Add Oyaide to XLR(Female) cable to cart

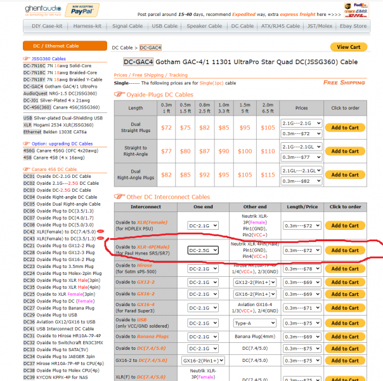[x=345, y=225]
